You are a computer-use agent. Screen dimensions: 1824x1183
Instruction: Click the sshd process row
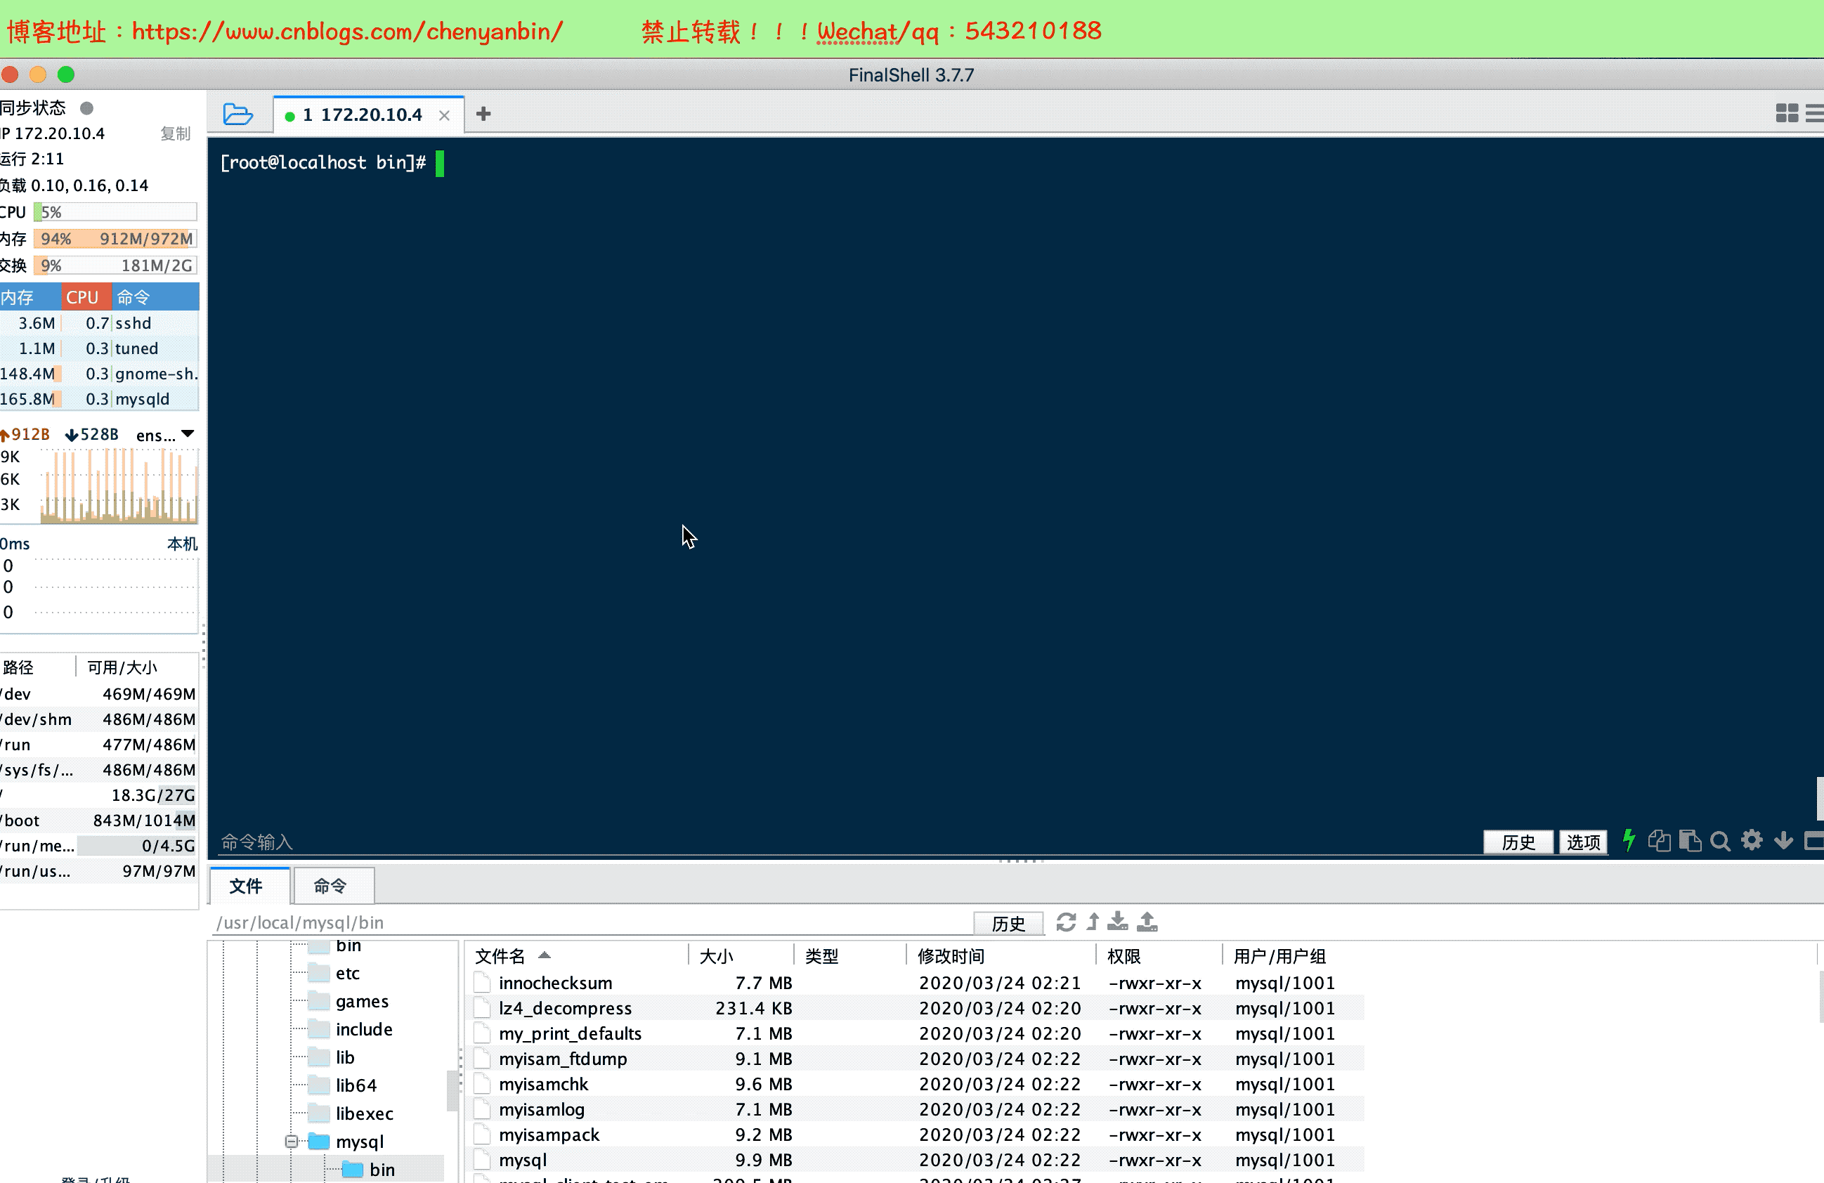coord(100,322)
